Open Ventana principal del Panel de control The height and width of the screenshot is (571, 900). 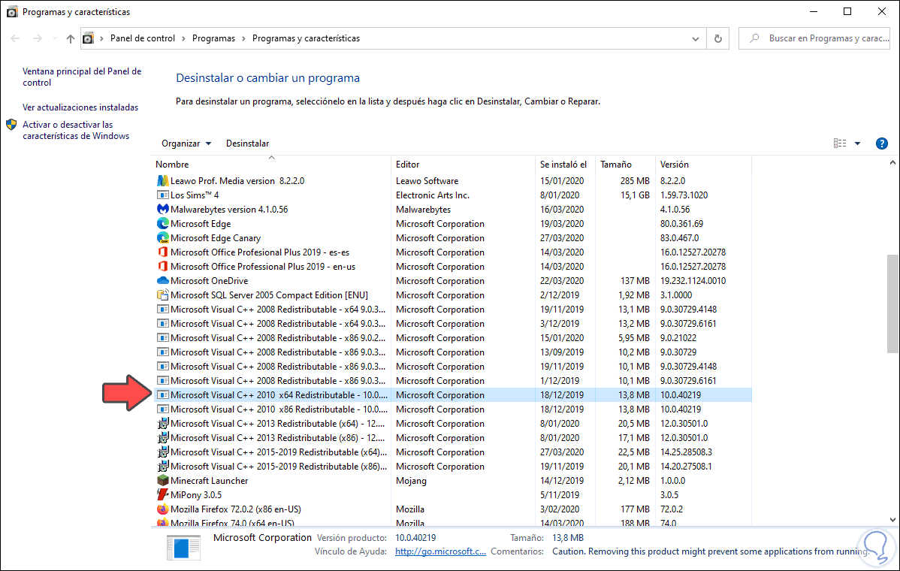(81, 77)
